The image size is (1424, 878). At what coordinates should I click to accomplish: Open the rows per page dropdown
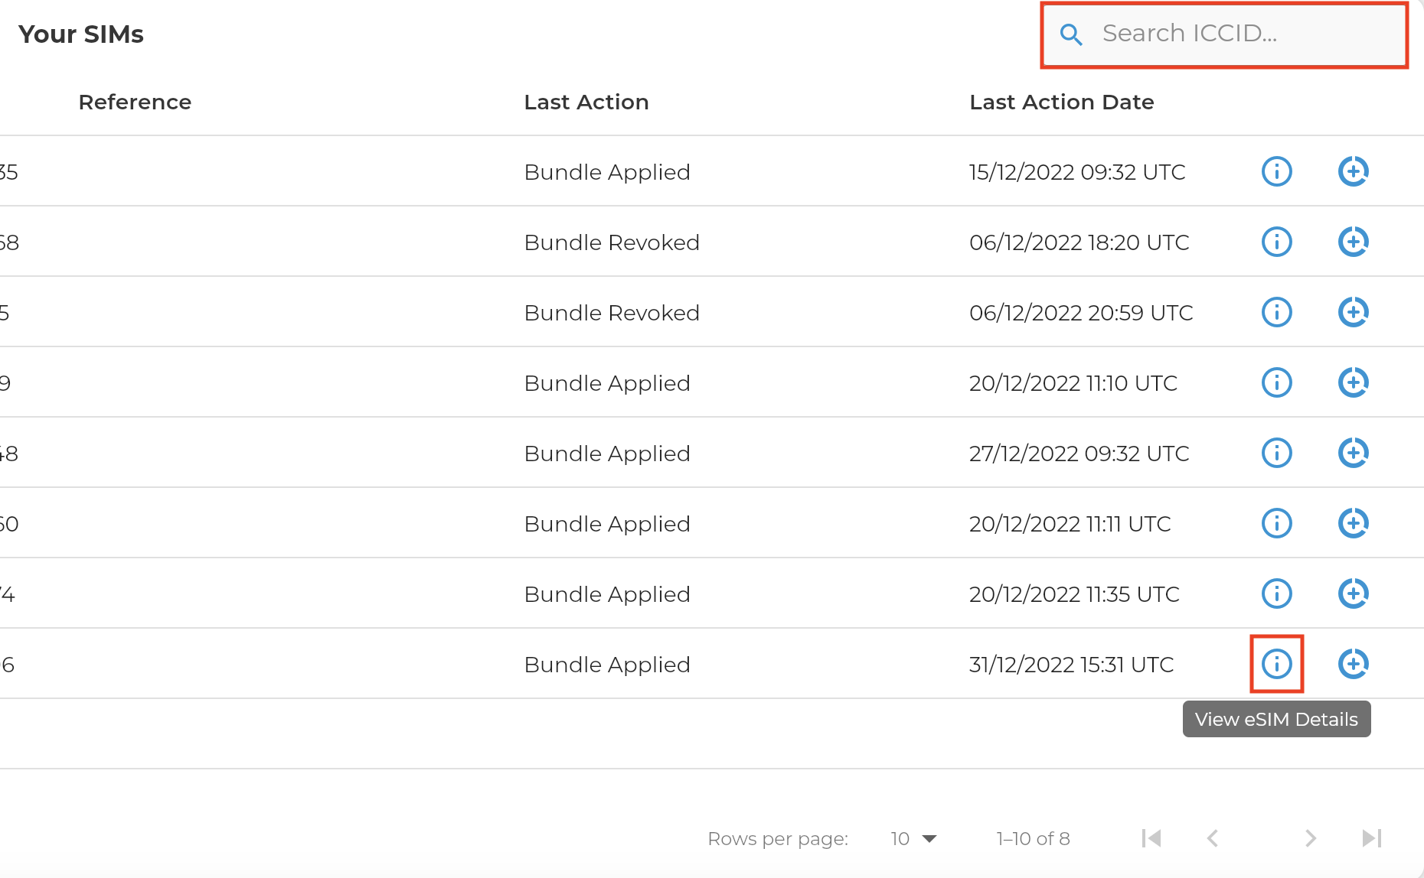(x=913, y=839)
